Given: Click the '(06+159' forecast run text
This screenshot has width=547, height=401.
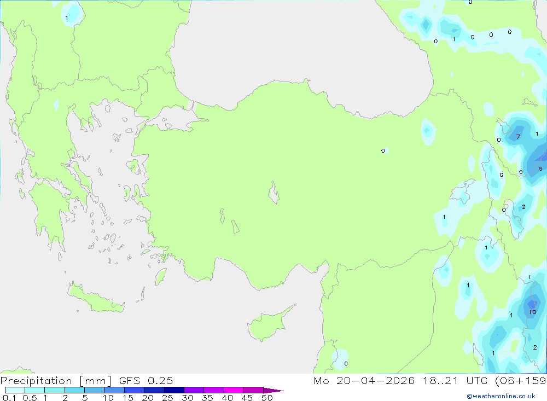Looking at the screenshot, I should click(521, 381).
